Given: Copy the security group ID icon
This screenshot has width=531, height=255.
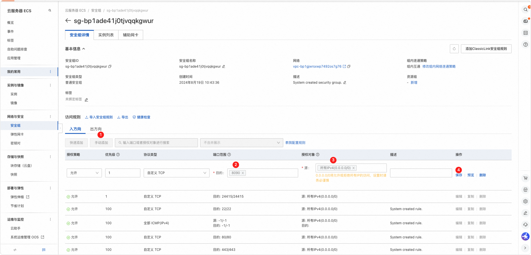Looking at the screenshot, I should click(110, 67).
